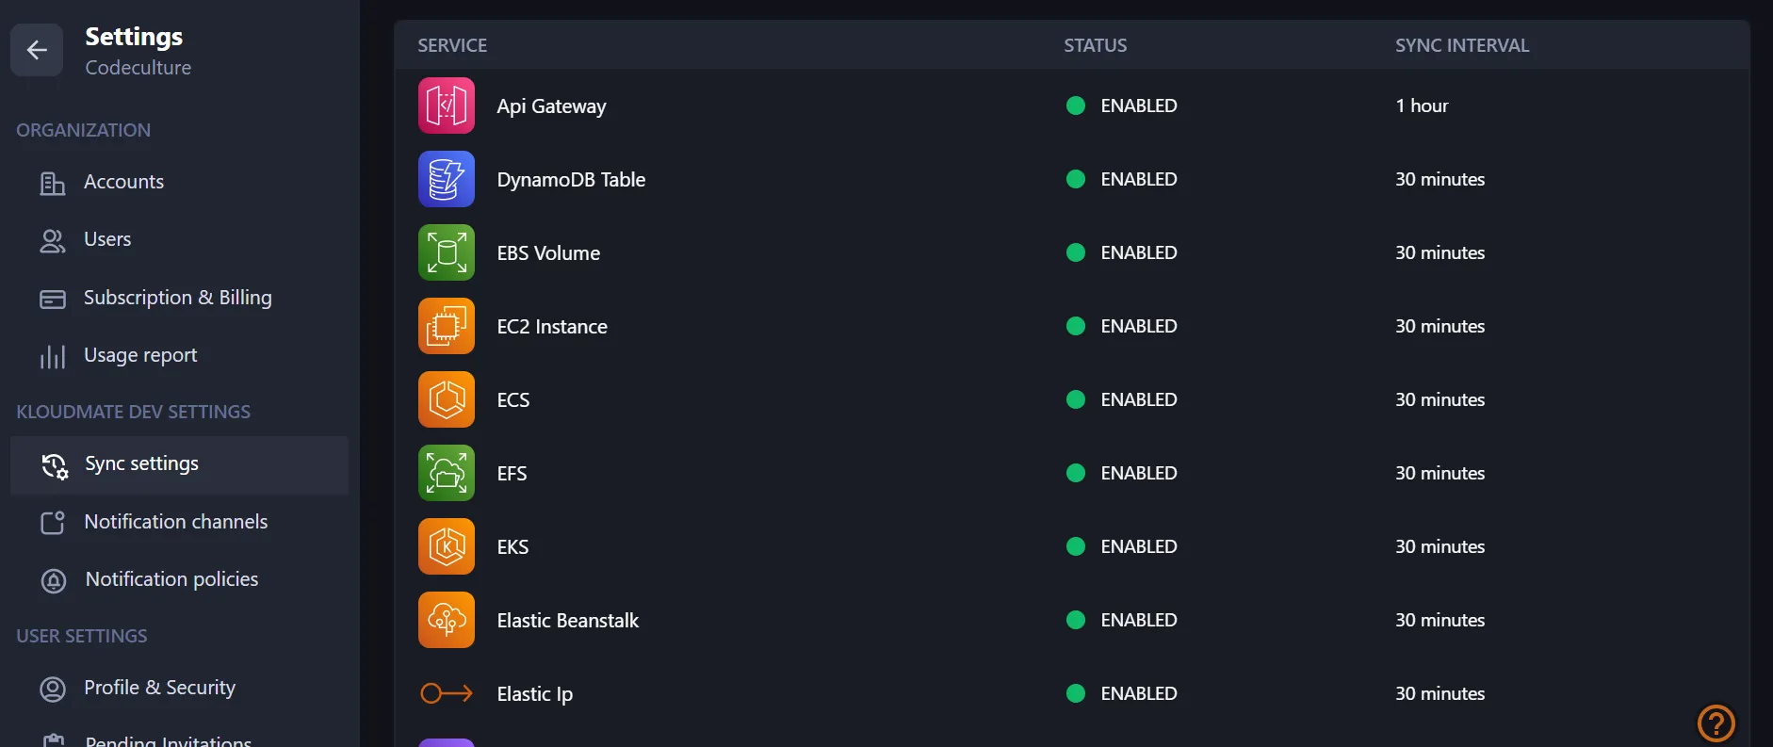The height and width of the screenshot is (747, 1773).
Task: Click 30 minutes interval for DynamoDB Table
Action: point(1440,179)
